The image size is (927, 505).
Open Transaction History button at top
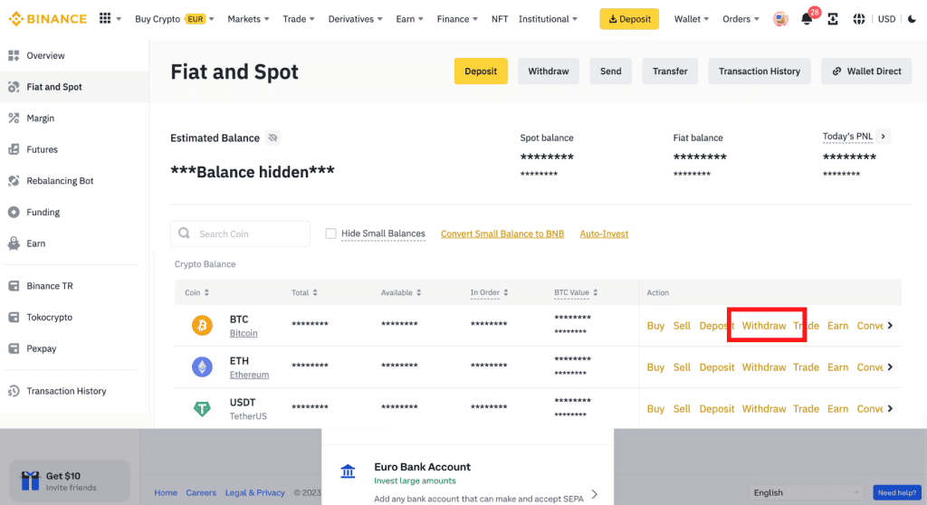760,71
